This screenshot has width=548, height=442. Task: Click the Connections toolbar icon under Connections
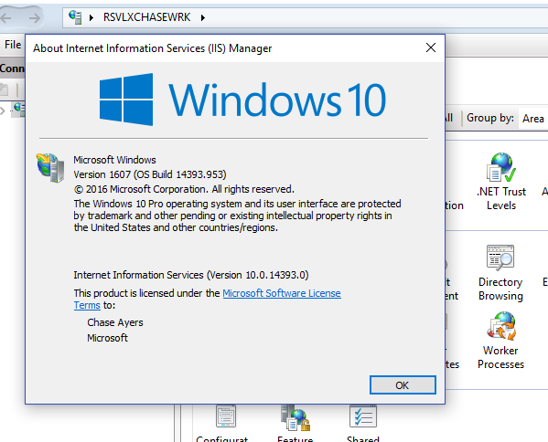tap(5, 89)
